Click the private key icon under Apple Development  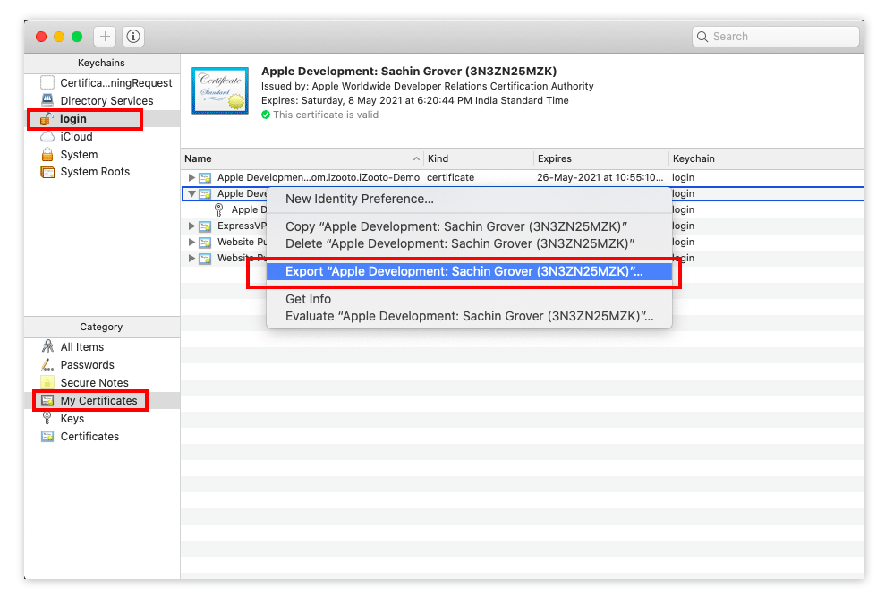[219, 210]
